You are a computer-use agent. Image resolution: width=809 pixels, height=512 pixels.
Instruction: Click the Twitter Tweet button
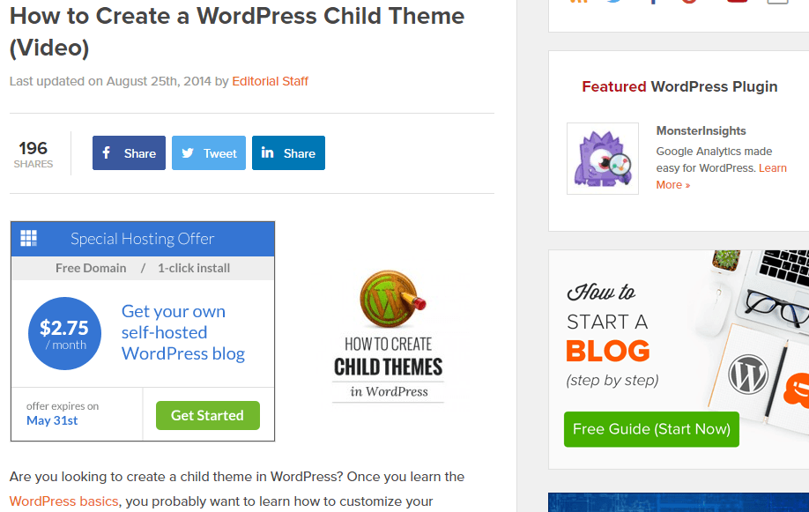click(x=209, y=153)
